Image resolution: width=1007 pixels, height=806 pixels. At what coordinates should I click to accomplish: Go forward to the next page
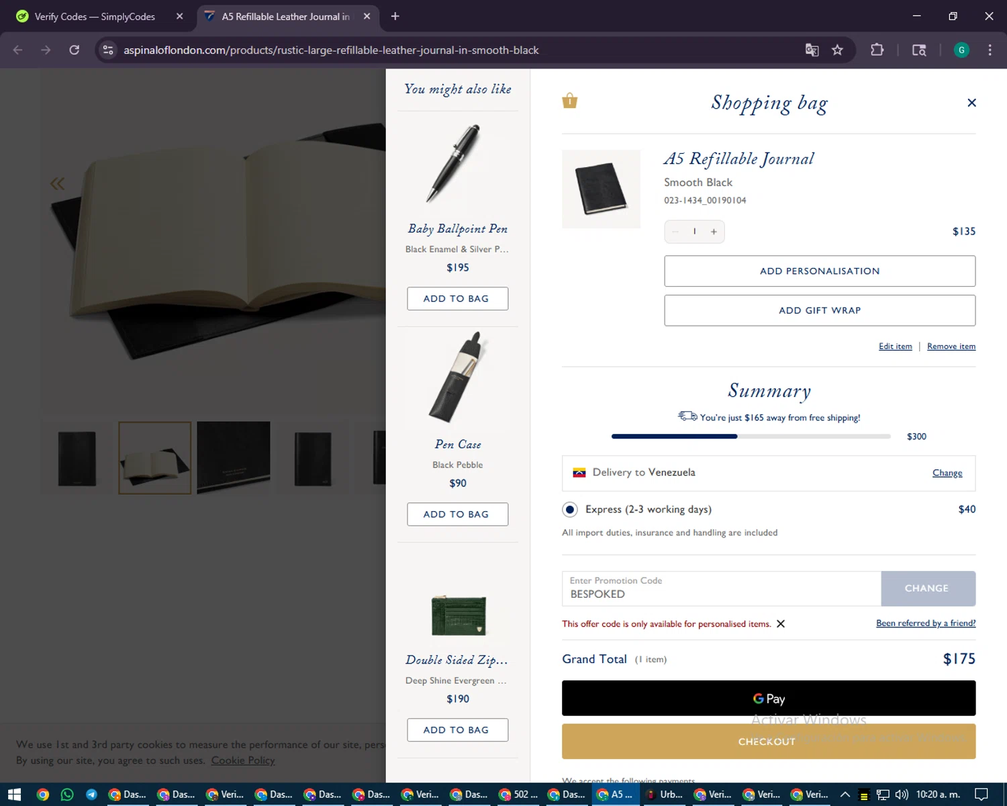[46, 50]
